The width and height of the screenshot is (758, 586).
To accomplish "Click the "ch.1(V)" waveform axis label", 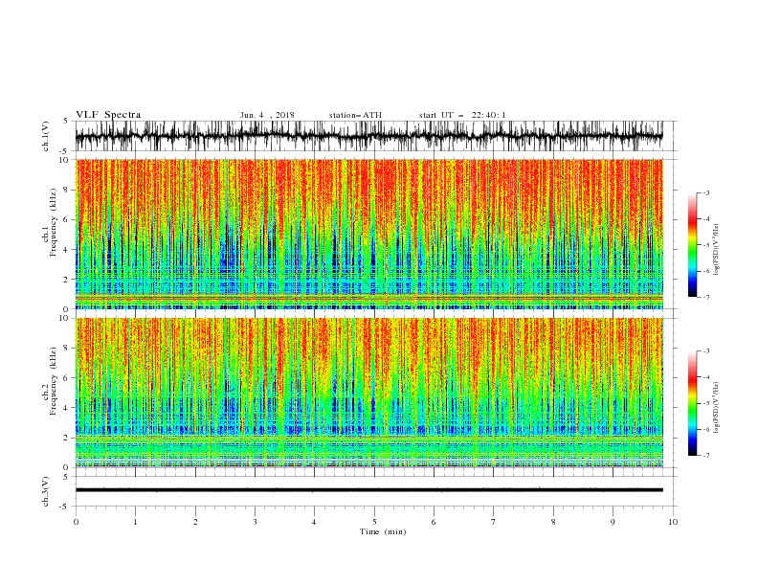I will tap(46, 136).
